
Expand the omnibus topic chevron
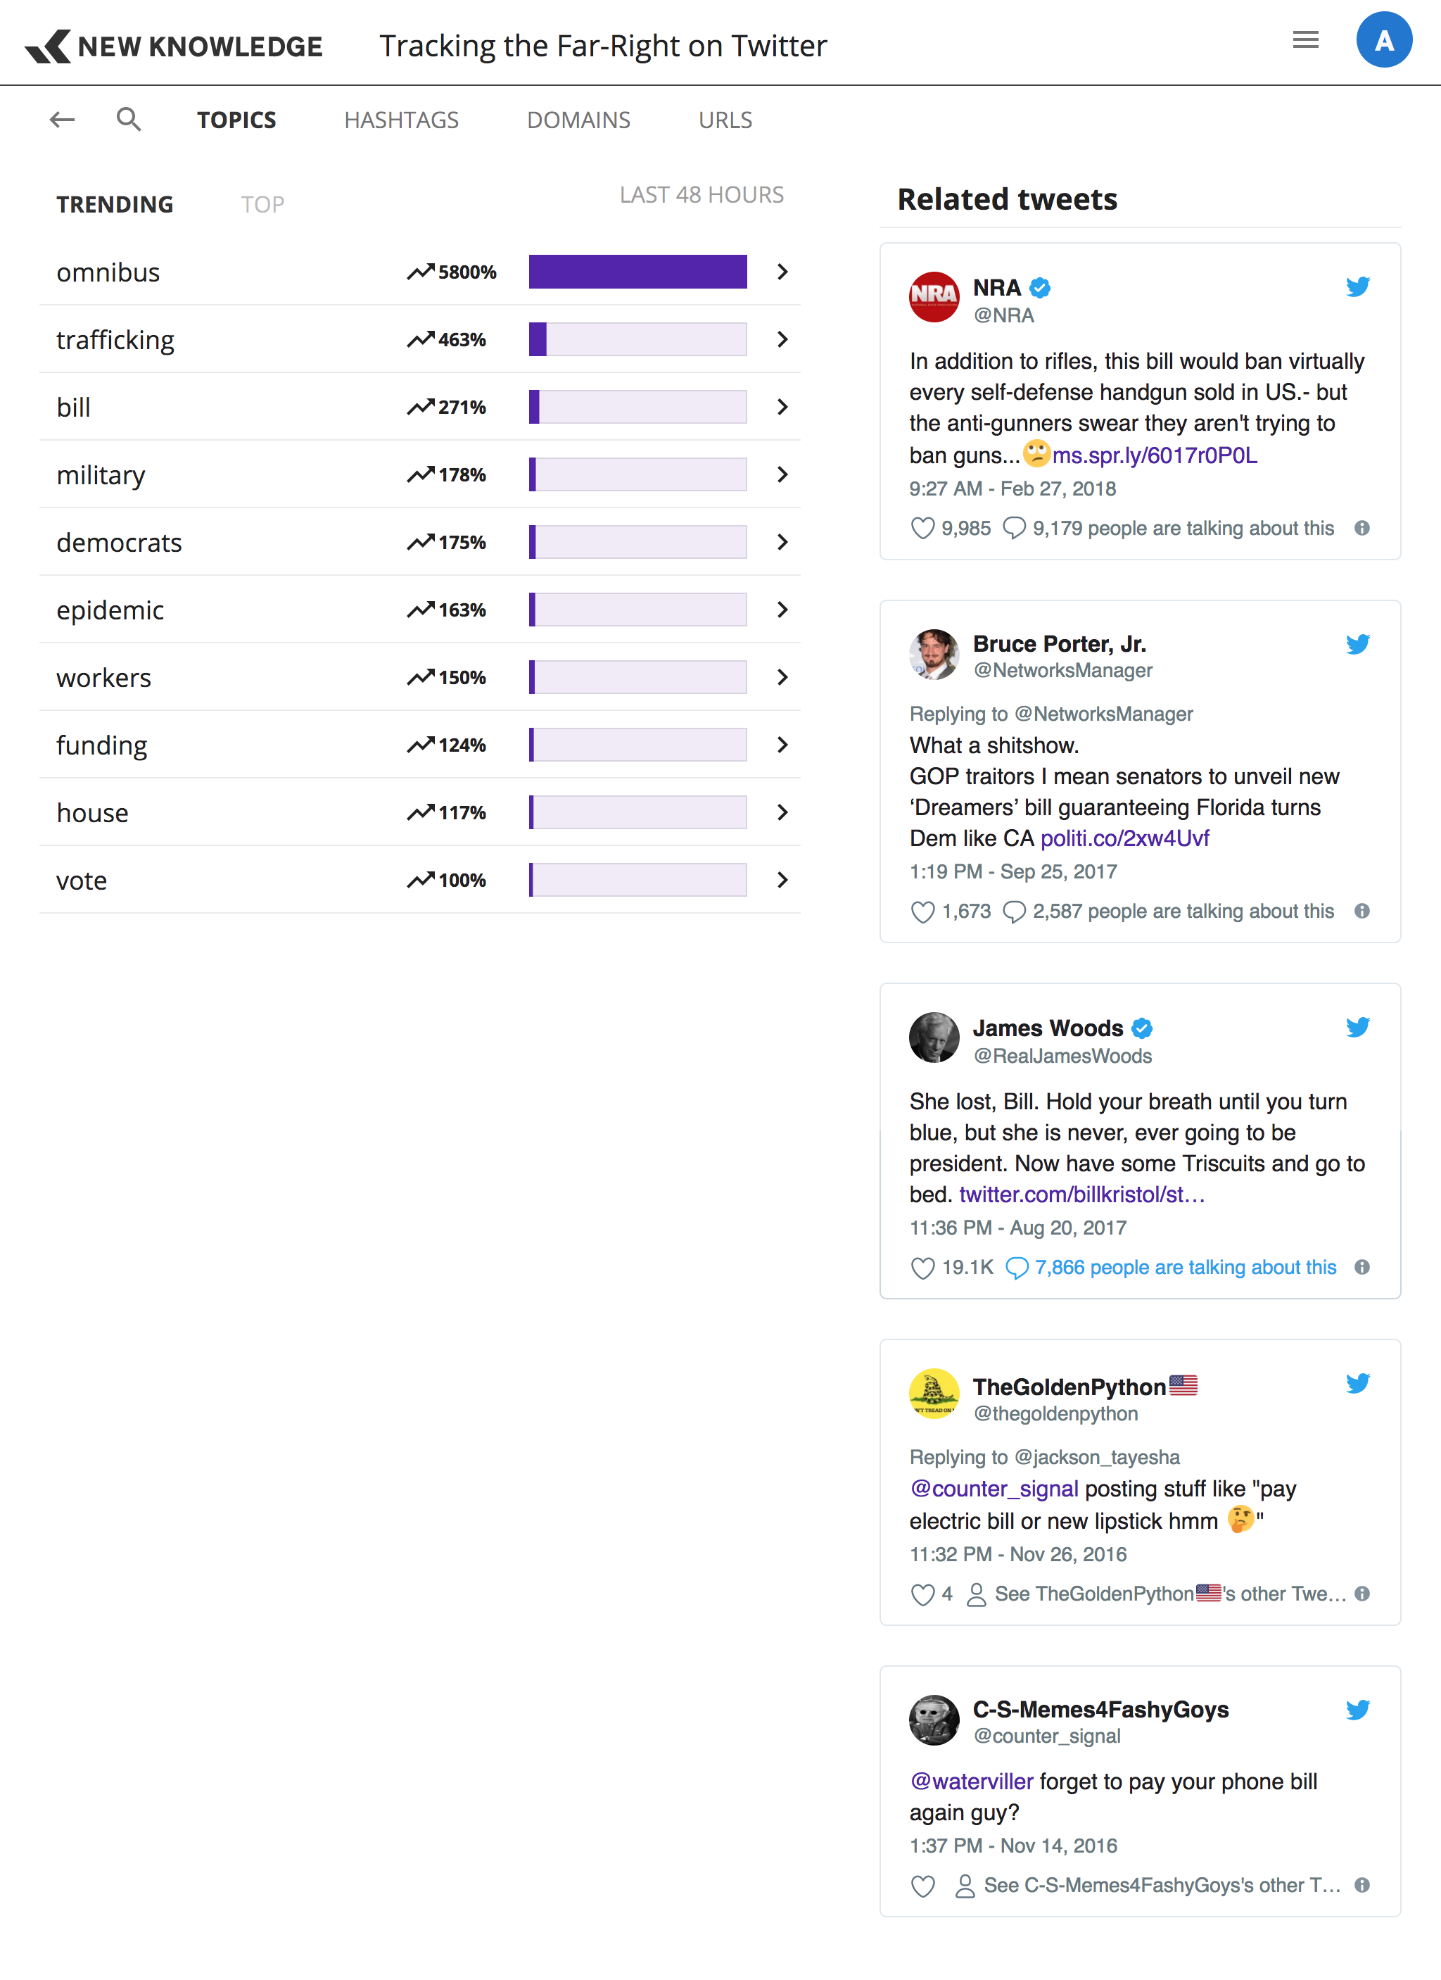pos(783,272)
